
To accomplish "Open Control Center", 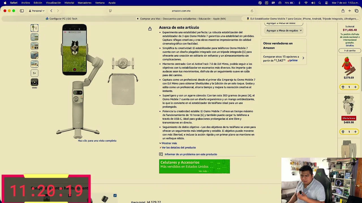I will (327, 3).
